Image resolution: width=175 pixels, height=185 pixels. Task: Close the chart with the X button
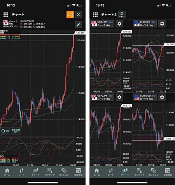[x=78, y=14]
